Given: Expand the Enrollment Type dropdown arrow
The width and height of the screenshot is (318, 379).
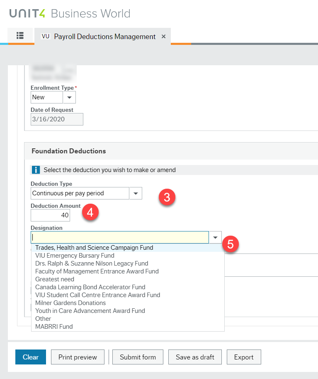Looking at the screenshot, I should click(x=69, y=97).
